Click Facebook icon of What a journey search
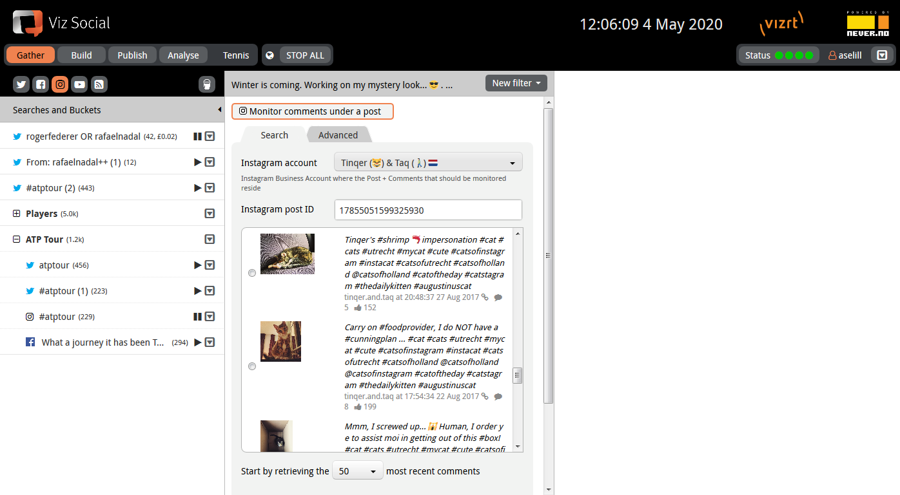 (x=30, y=342)
